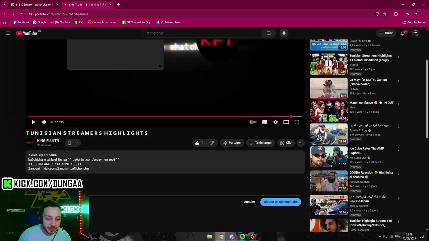
Task: Bookmark this page with the star
Action: pyautogui.click(x=385, y=14)
